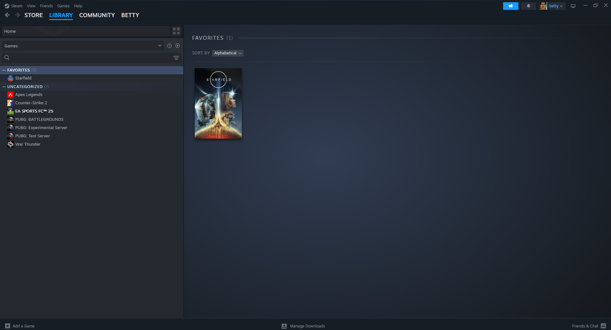611x330 pixels.
Task: Click the War Thunder game icon
Action: (x=11, y=144)
